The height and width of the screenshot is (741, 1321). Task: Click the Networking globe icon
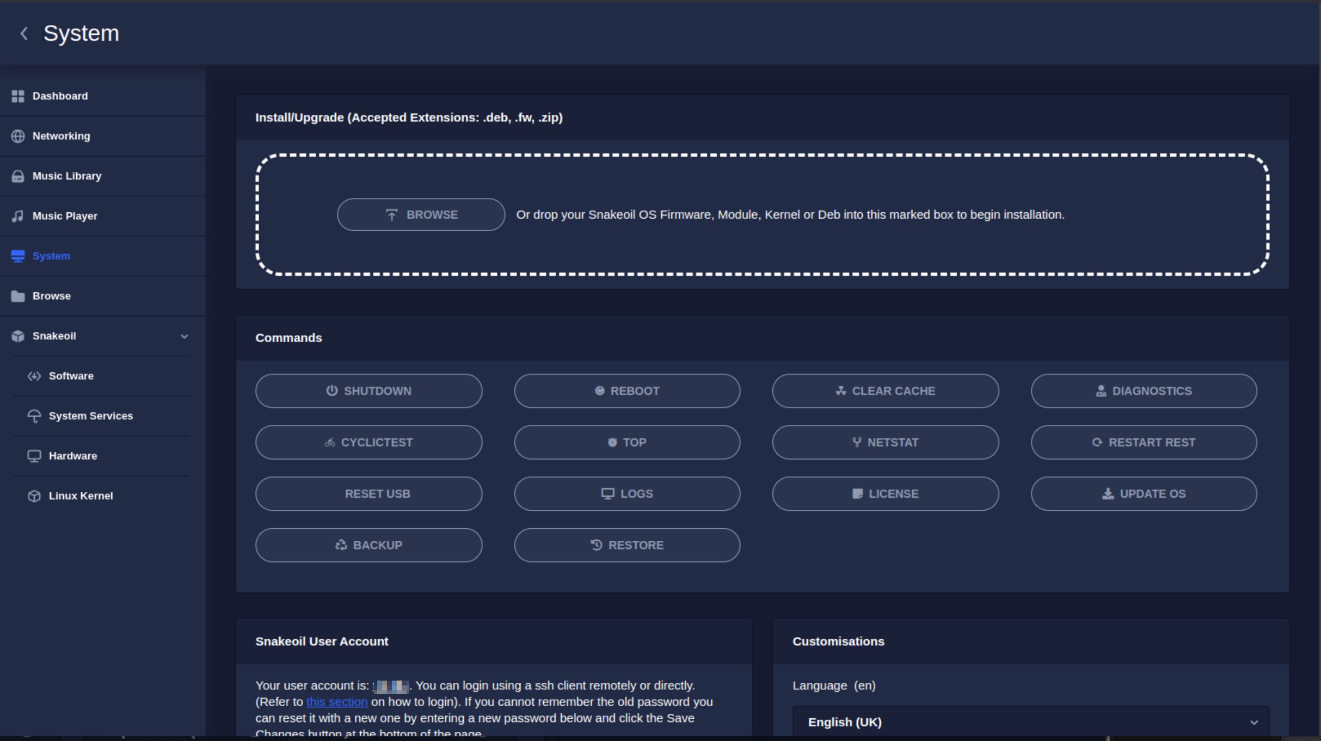pos(18,136)
